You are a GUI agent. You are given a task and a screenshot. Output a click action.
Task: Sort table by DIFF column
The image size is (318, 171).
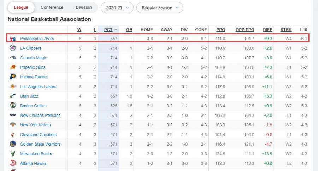(x=267, y=30)
